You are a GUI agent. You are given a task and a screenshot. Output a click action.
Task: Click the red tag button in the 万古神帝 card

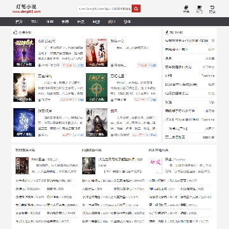(x=66, y=100)
